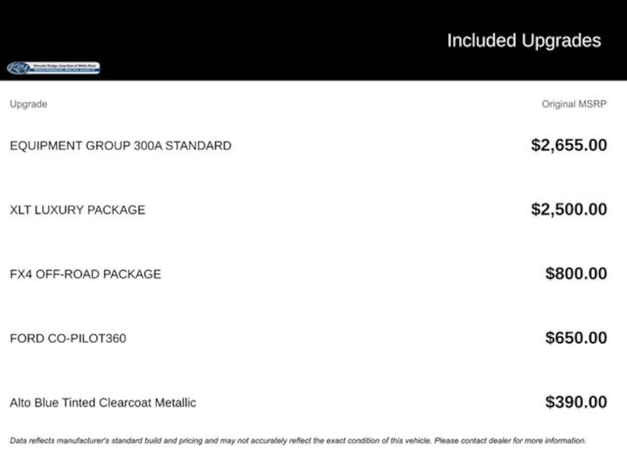Click the $650.00 price value
The height and width of the screenshot is (470, 627).
(576, 338)
